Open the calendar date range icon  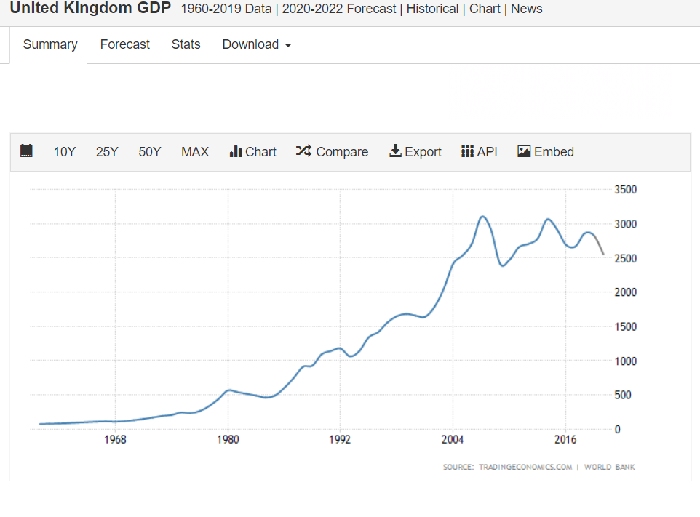pyautogui.click(x=27, y=151)
